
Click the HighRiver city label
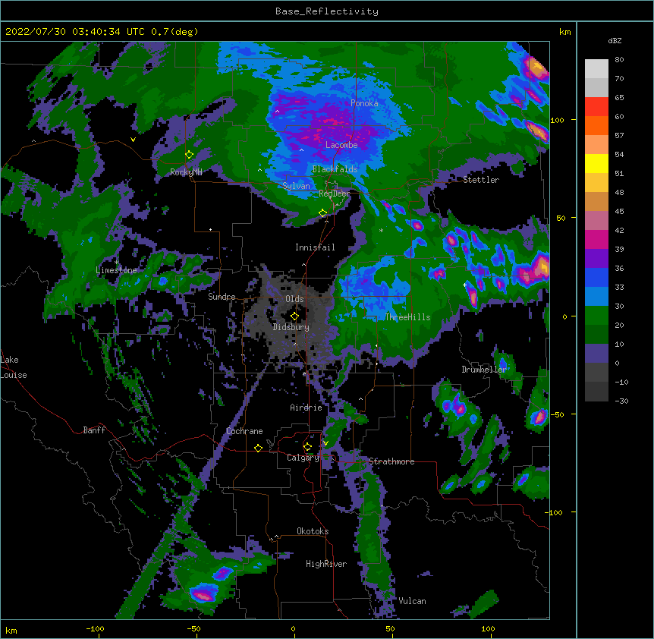click(326, 564)
